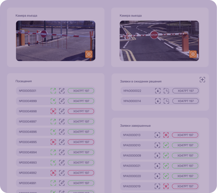Click the approved check icon for request №А0000010

[166, 145]
